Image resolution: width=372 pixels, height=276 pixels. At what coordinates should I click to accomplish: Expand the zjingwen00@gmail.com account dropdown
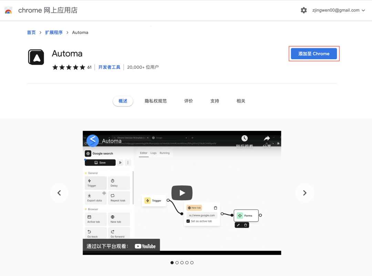[339, 10]
